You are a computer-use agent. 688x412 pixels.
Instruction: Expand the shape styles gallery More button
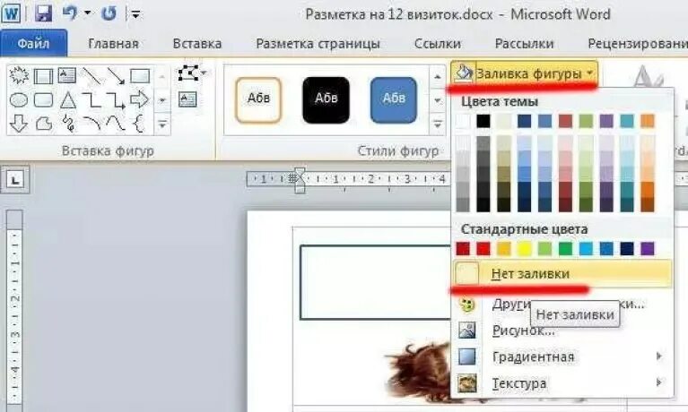click(438, 124)
